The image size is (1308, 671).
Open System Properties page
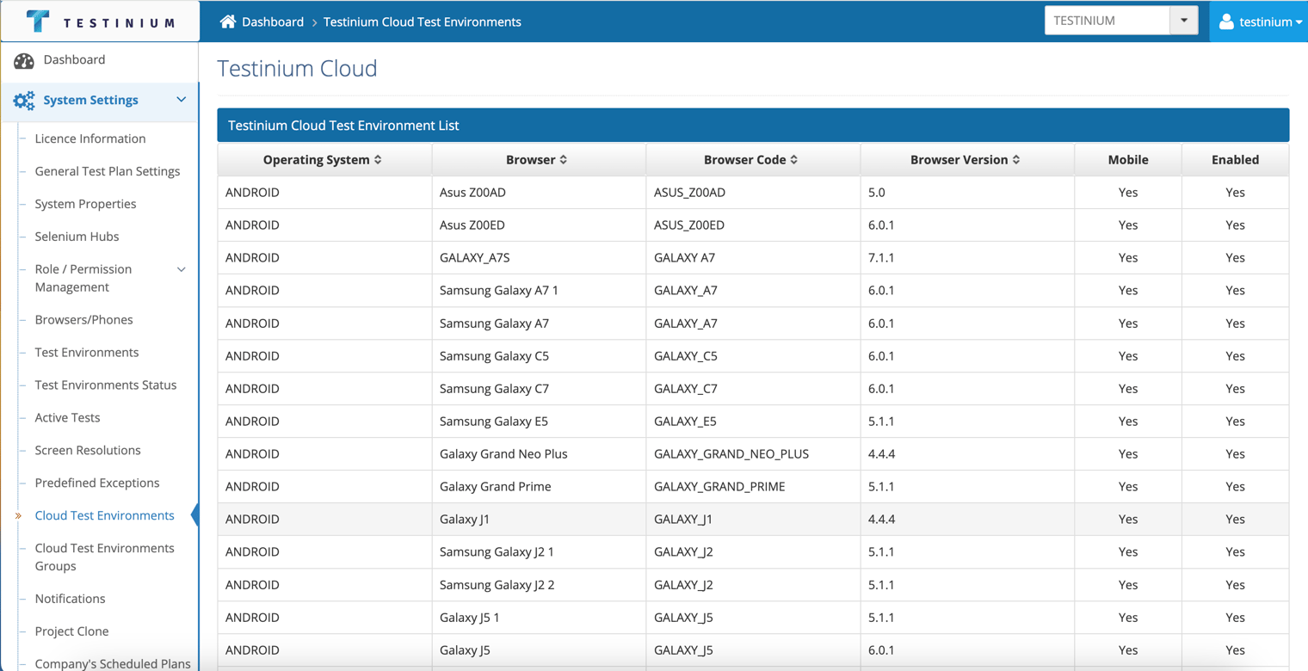(x=85, y=204)
